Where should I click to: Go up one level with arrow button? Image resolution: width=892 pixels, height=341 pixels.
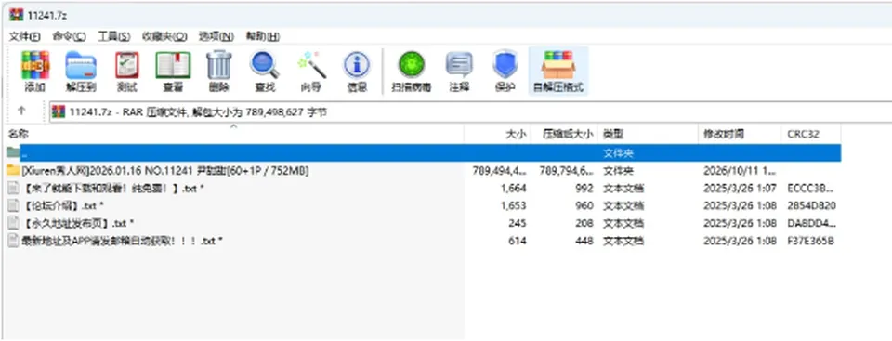click(x=21, y=111)
